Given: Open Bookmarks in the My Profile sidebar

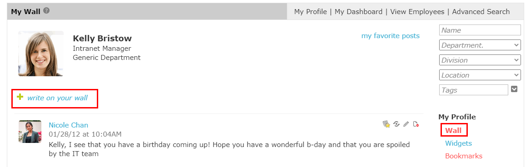Looking at the screenshot, I should (464, 156).
